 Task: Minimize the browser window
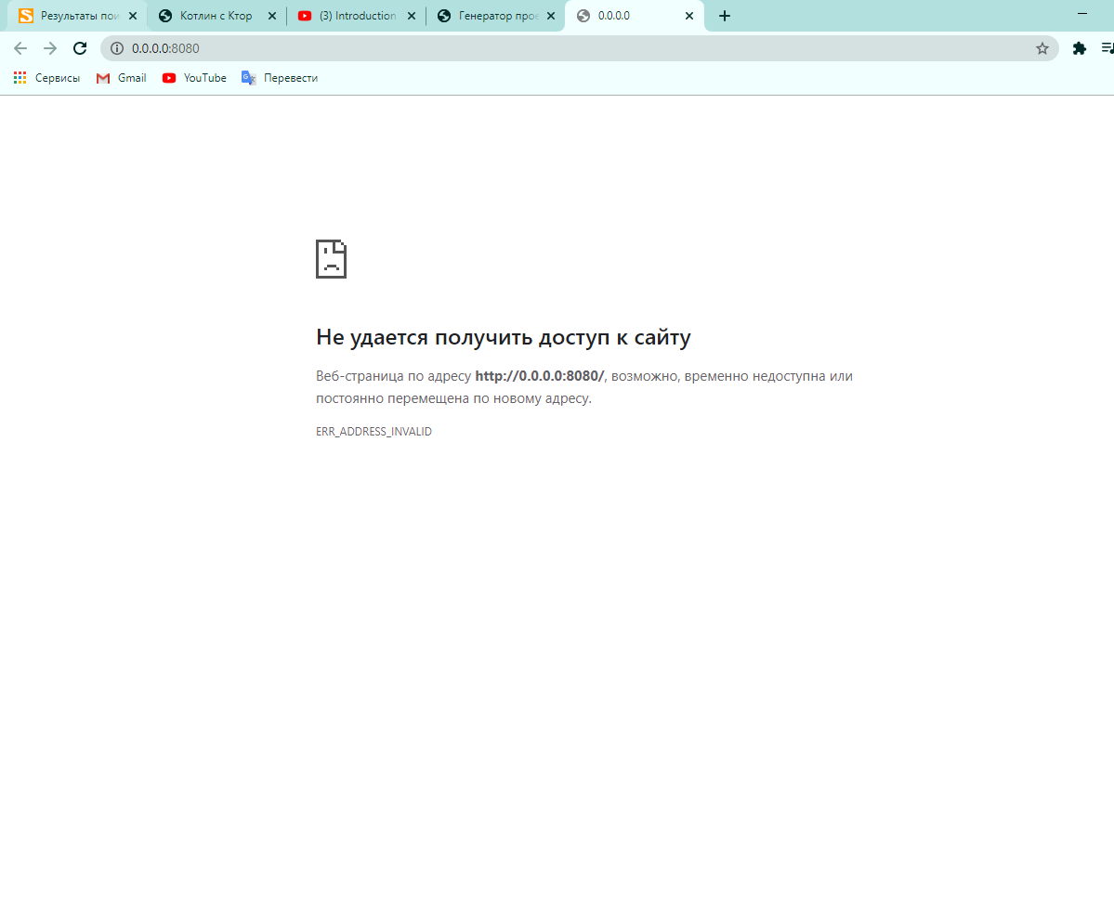(x=1082, y=14)
